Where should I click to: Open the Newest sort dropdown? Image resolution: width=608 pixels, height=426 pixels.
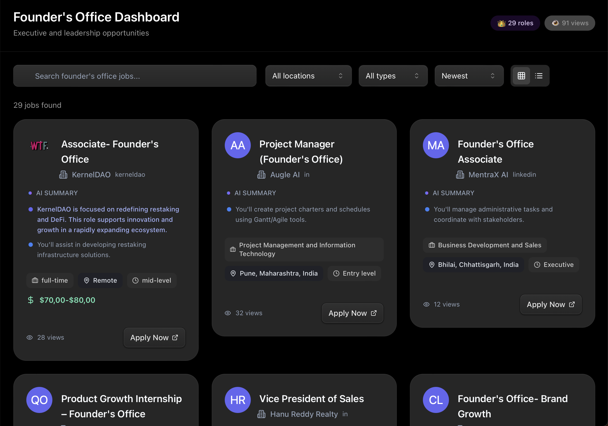pyautogui.click(x=469, y=76)
